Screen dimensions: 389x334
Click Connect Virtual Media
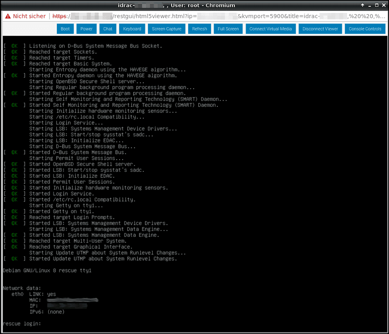270,29
